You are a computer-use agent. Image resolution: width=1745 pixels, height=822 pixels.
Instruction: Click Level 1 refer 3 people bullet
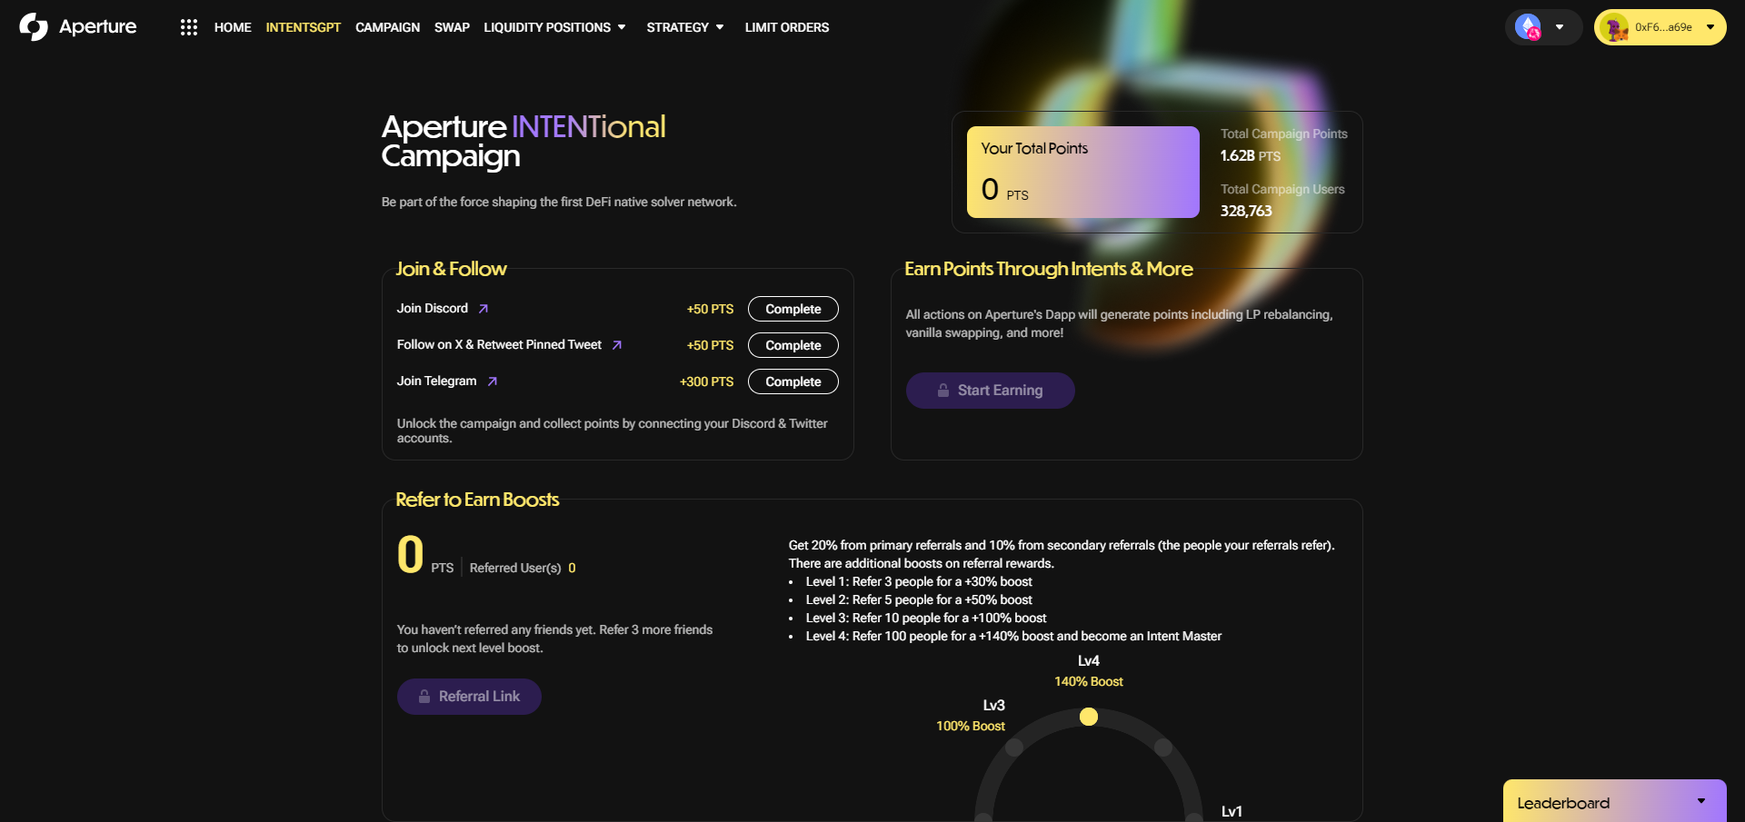pyautogui.click(x=919, y=581)
